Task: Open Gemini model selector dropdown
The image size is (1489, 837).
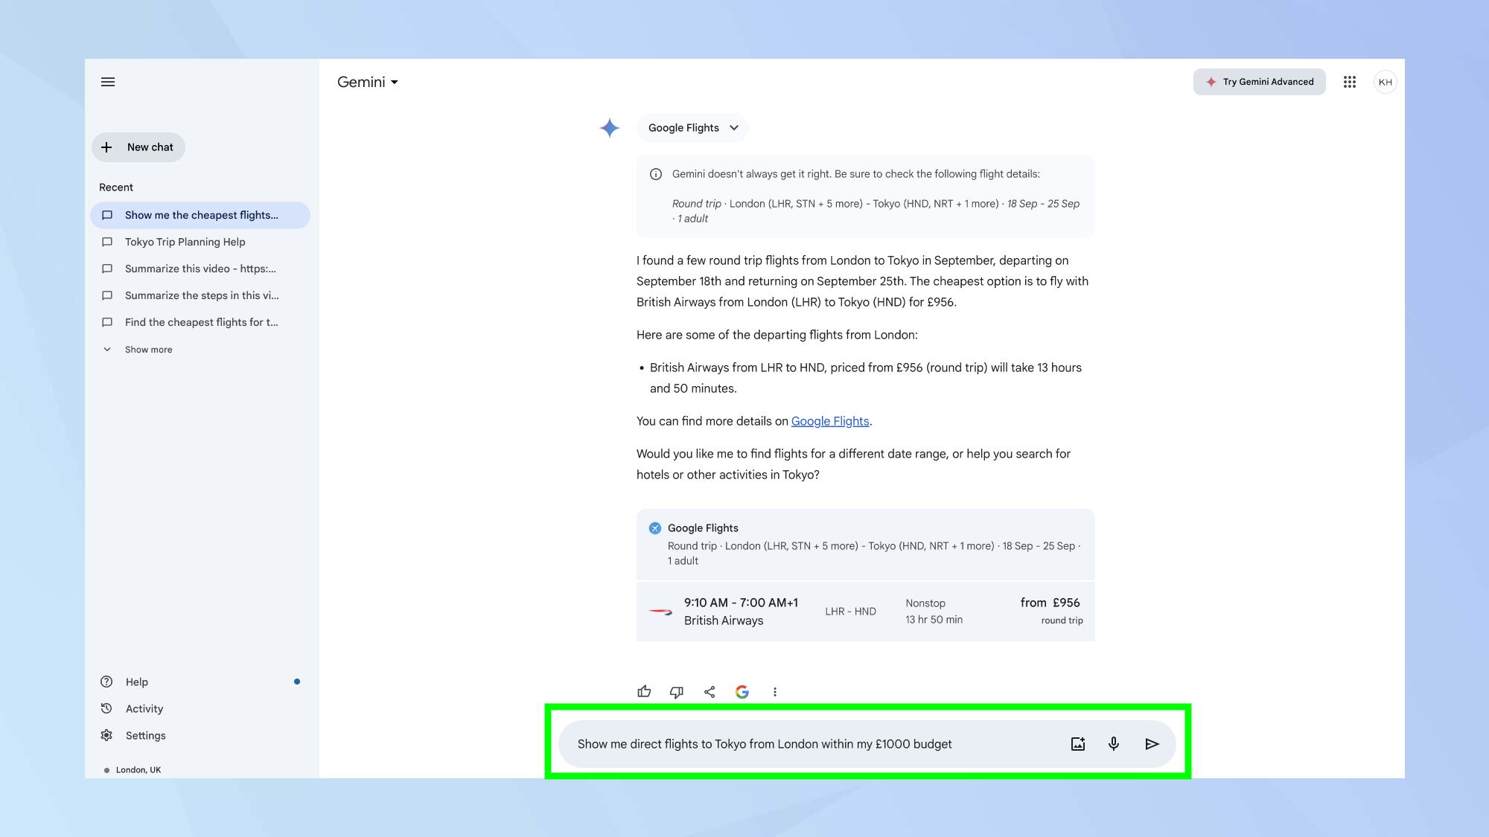Action: (368, 82)
